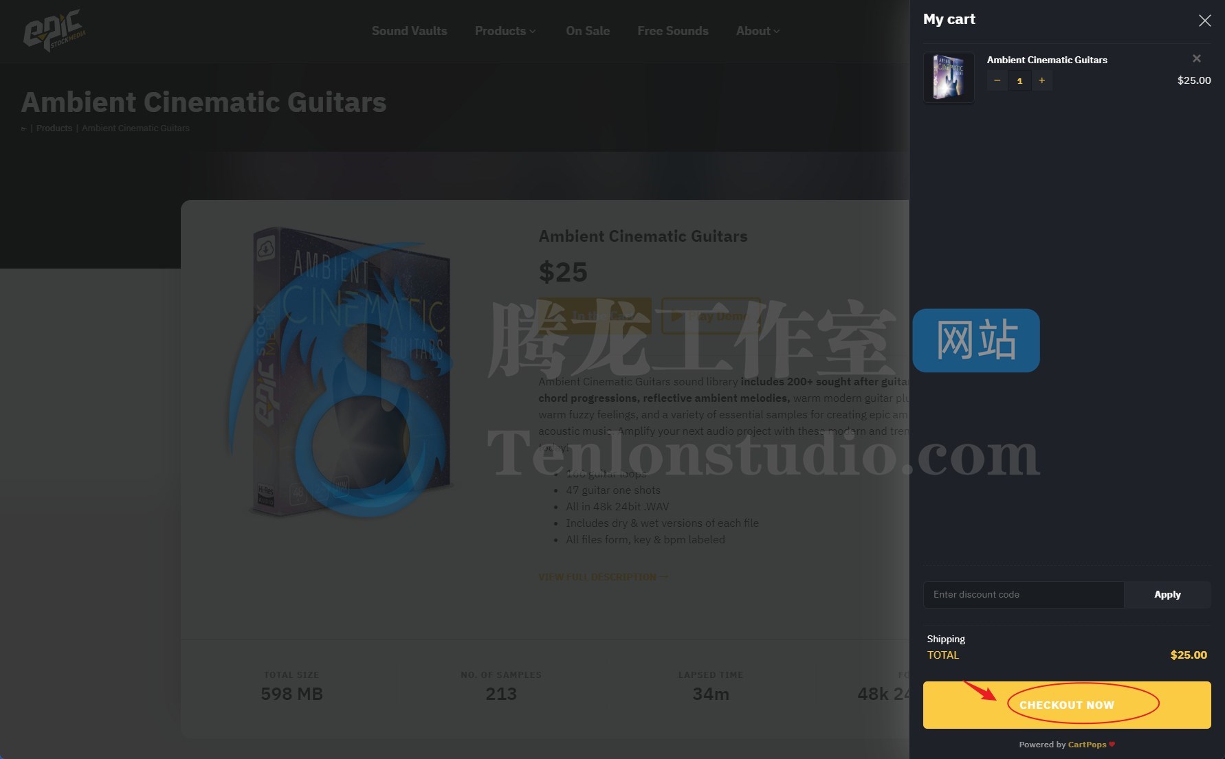Click '47 guitar one shots' list item
Viewport: 1225px width, 759px height.
point(612,490)
